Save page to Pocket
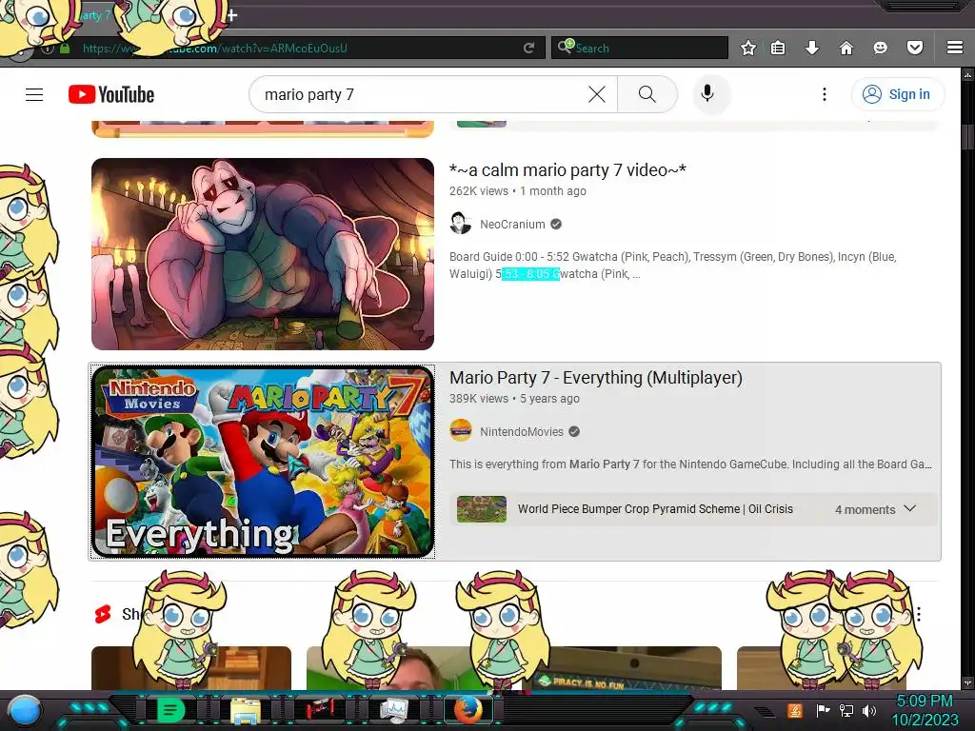The height and width of the screenshot is (731, 975). (x=915, y=48)
